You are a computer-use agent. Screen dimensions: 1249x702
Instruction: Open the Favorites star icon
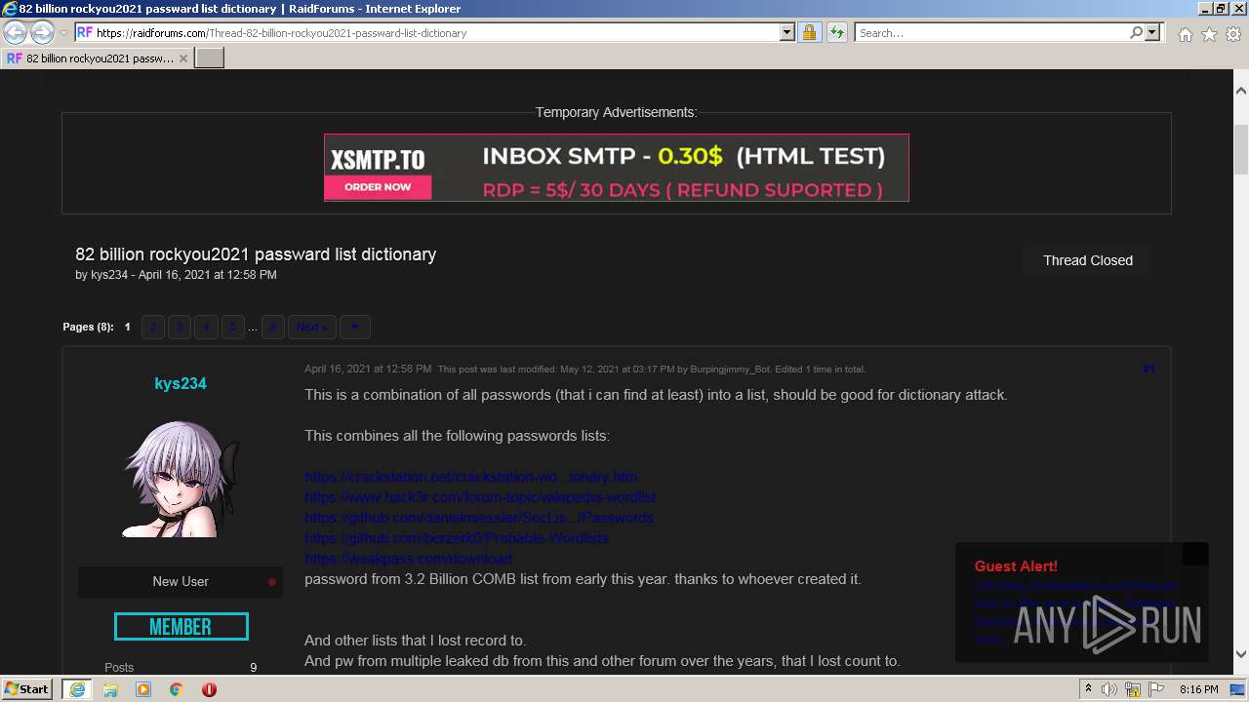point(1209,34)
